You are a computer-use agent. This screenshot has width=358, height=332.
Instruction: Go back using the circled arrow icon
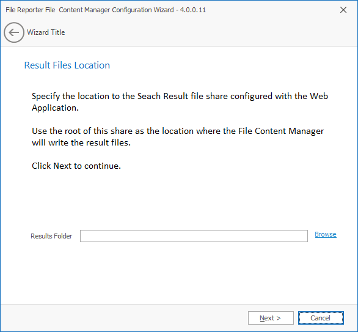click(x=14, y=32)
